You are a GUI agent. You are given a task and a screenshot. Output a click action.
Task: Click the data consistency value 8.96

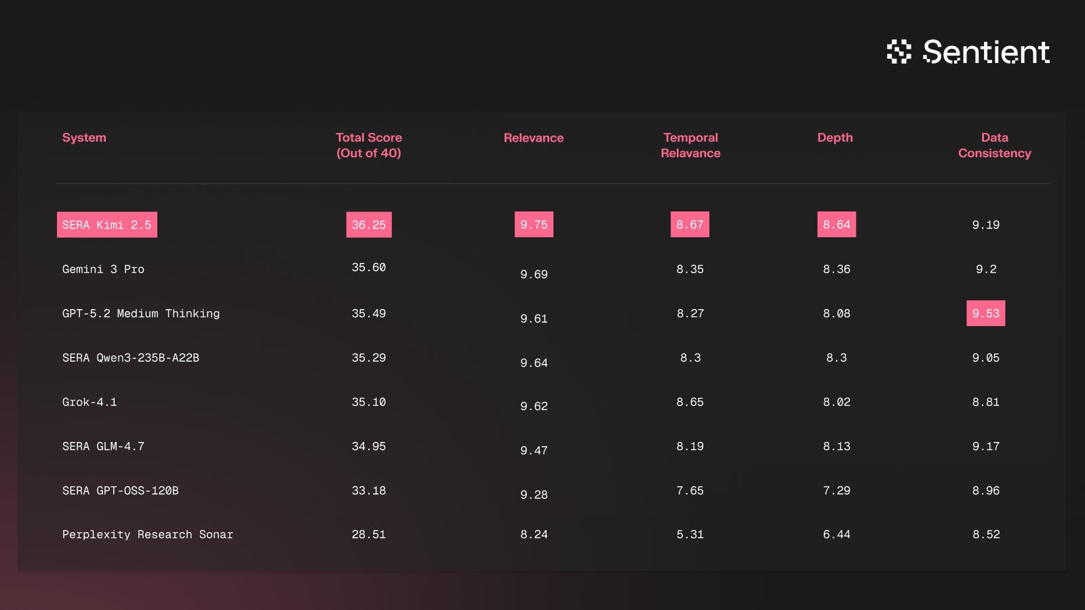pos(986,491)
